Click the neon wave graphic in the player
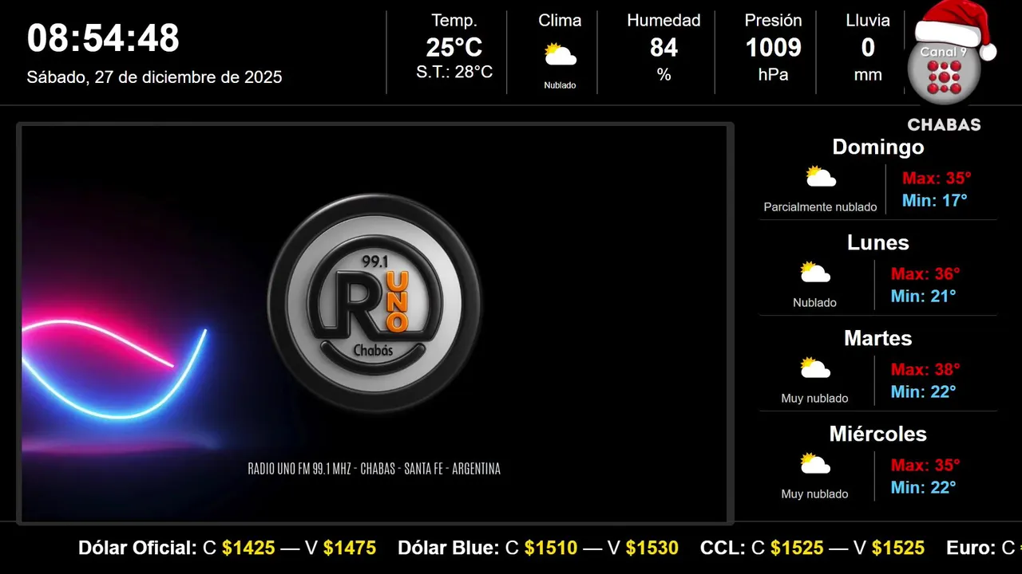The width and height of the screenshot is (1022, 574). (114, 368)
